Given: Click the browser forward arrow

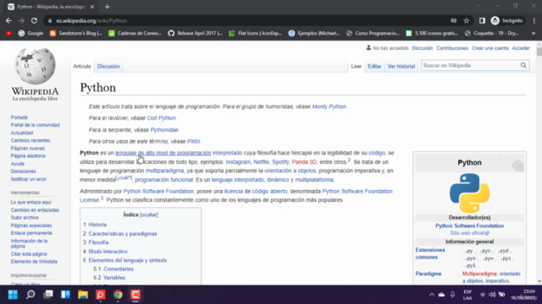Looking at the screenshot, I should pyautogui.click(x=21, y=20).
